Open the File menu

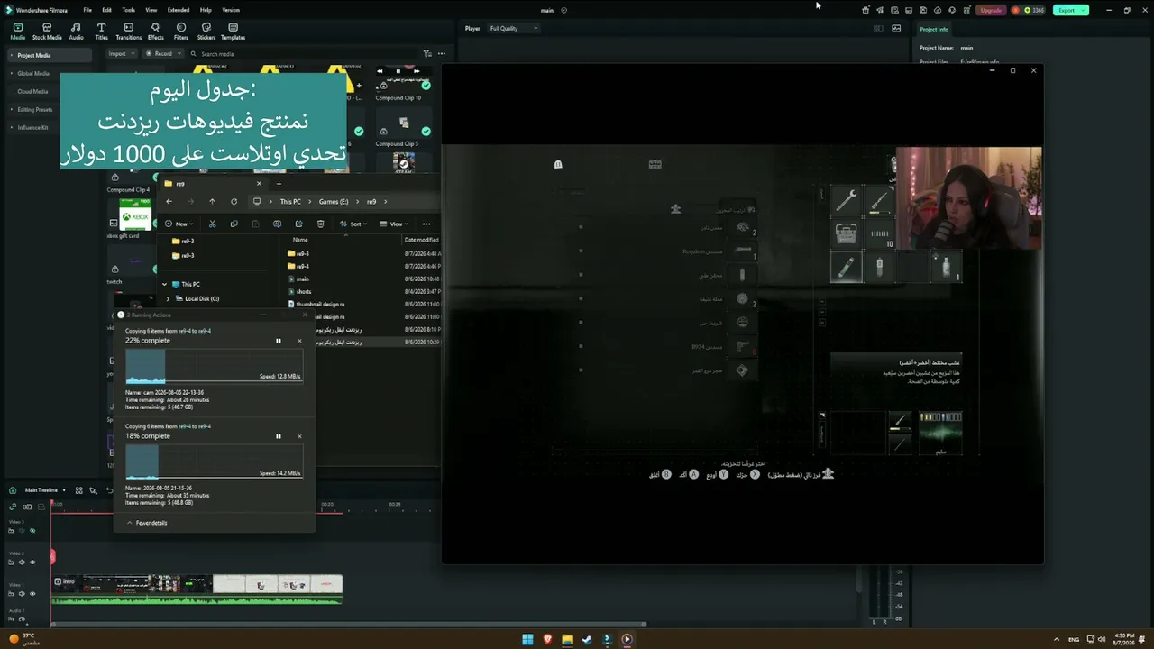tap(87, 10)
